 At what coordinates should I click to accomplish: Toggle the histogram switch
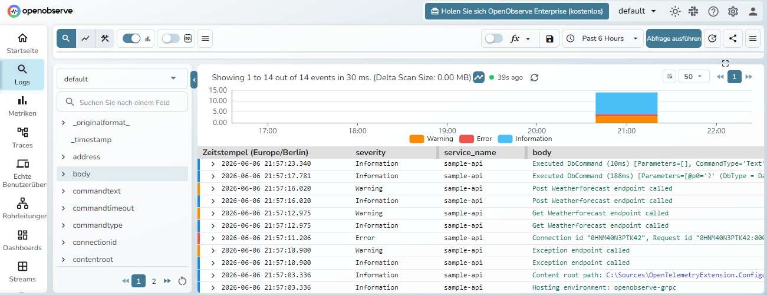(x=131, y=38)
